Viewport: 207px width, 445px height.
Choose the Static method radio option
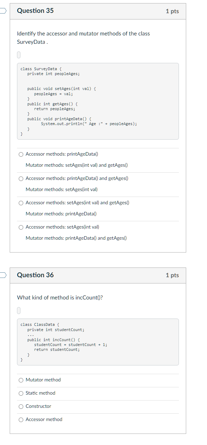point(21,393)
